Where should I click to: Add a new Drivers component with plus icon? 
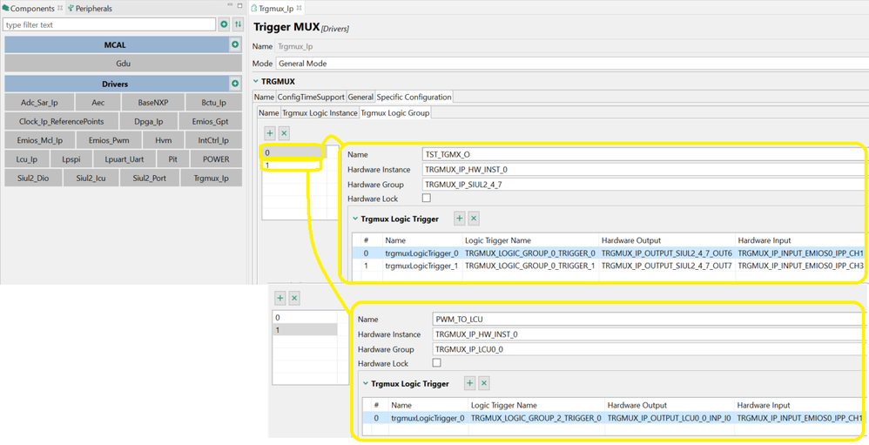235,84
